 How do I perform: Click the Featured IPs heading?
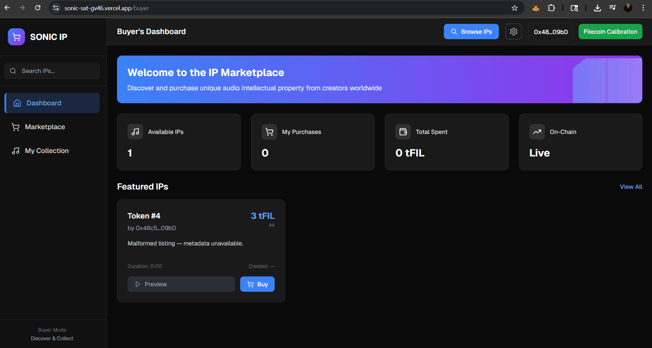click(143, 187)
